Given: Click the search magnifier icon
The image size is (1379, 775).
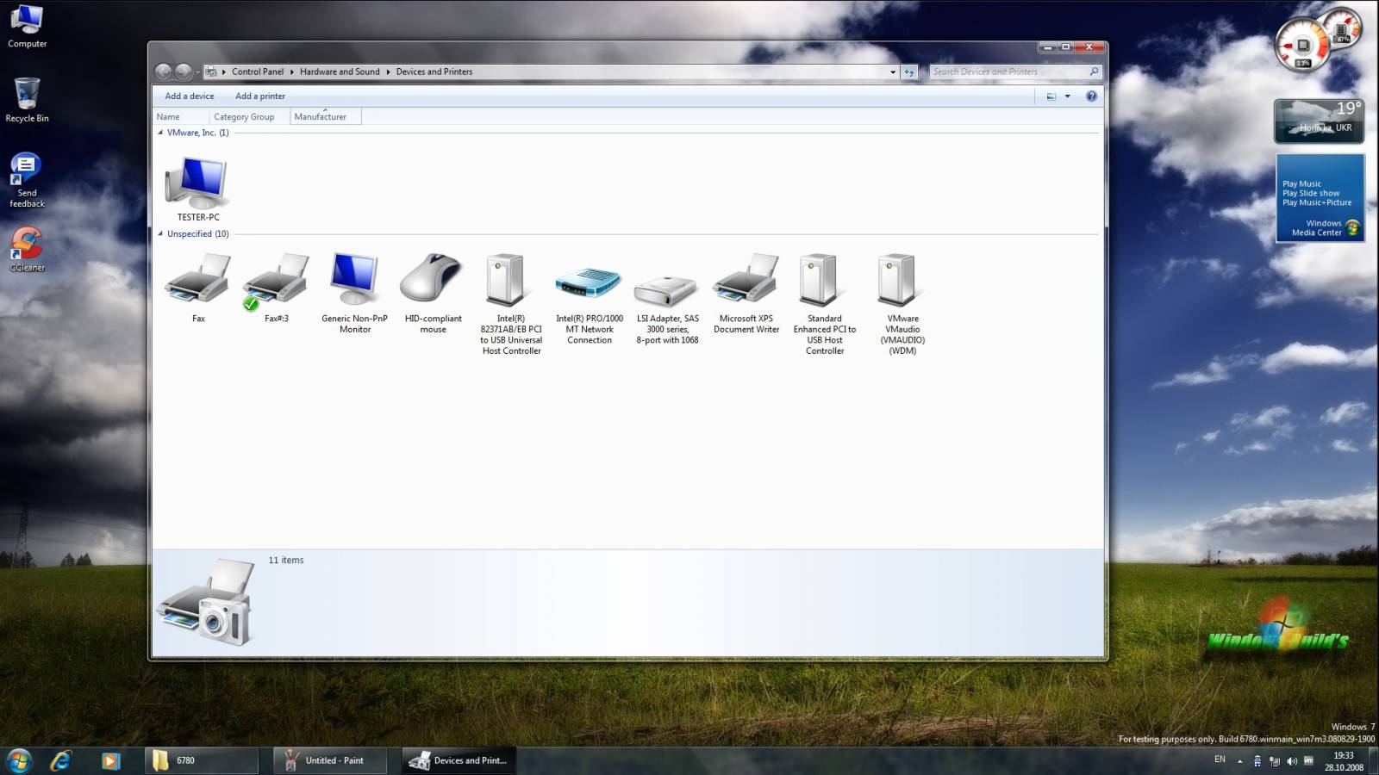Looking at the screenshot, I should [1094, 71].
